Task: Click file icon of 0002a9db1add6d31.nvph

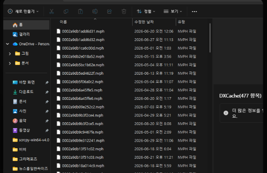Action: click(x=58, y=31)
